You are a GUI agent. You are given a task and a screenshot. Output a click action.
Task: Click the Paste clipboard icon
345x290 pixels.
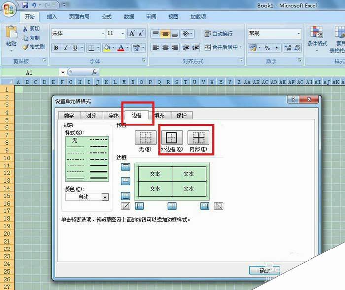tap(11, 33)
